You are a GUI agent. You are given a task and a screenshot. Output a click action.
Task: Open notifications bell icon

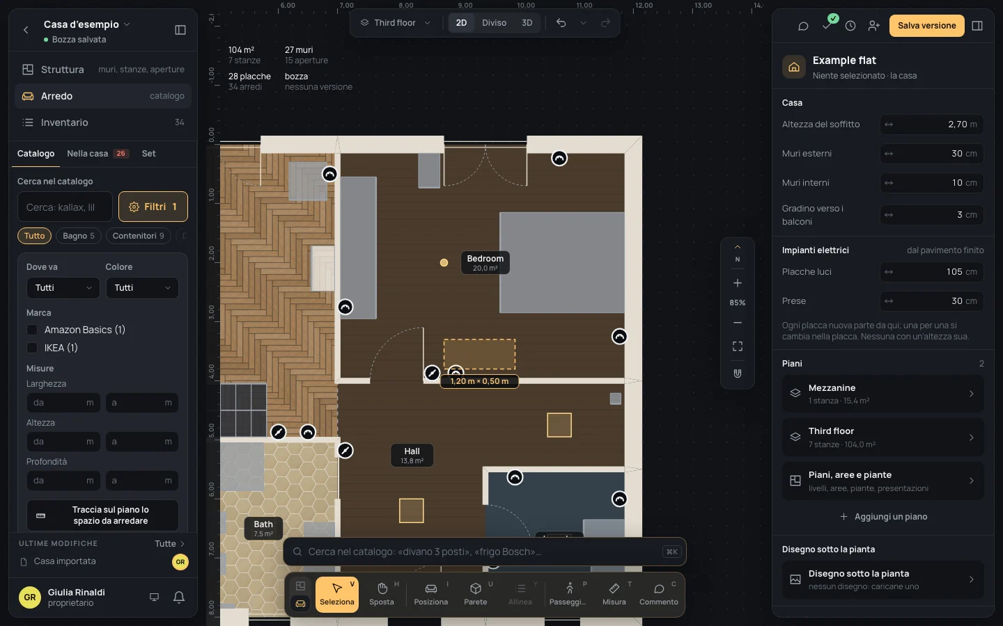(179, 597)
